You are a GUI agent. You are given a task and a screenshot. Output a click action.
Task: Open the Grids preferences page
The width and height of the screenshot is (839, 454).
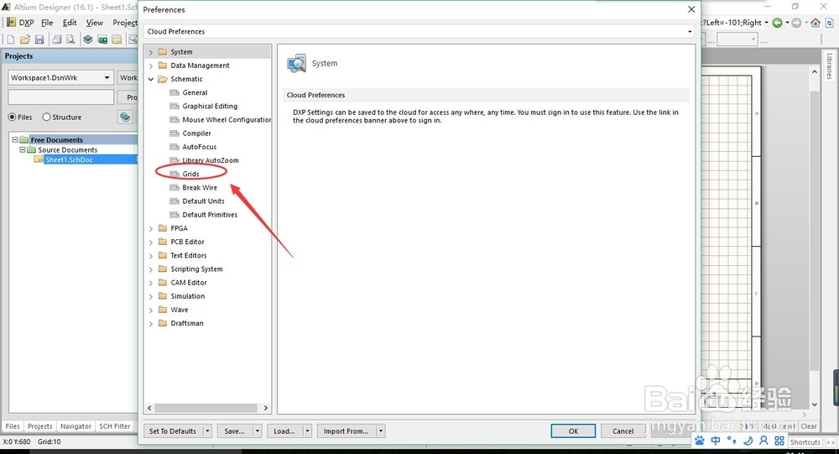click(x=190, y=174)
